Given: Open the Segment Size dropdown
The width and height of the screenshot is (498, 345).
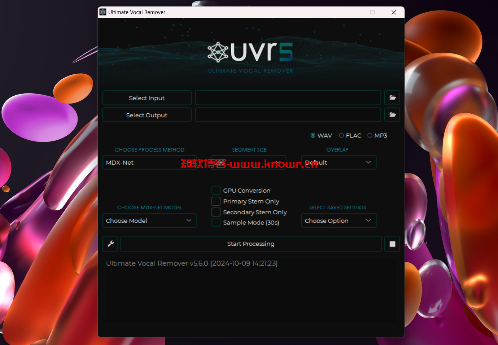Looking at the screenshot, I should click(249, 162).
